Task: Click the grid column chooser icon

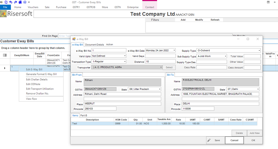Action: [x=5, y=55]
